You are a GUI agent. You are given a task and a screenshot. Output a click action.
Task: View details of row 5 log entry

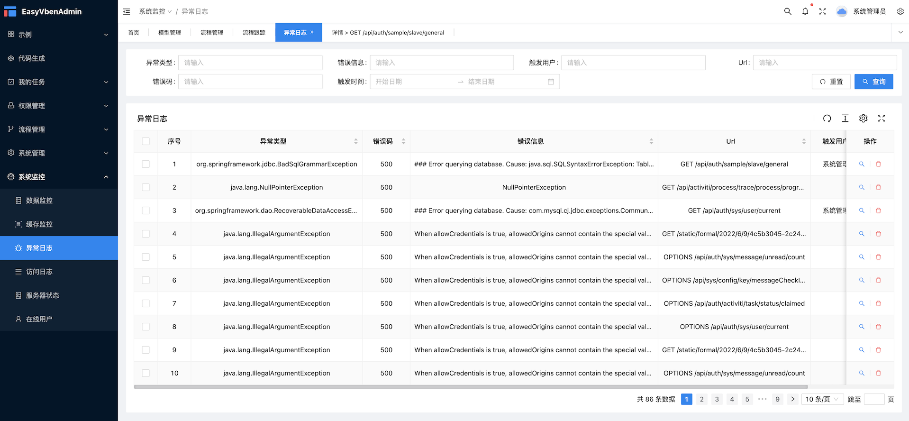862,257
